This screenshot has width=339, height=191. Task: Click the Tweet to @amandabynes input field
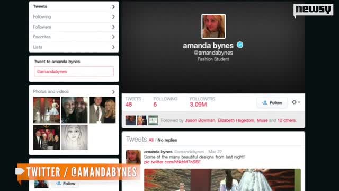74,72
